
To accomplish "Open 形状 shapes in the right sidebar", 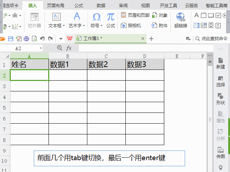I will coord(220,99).
